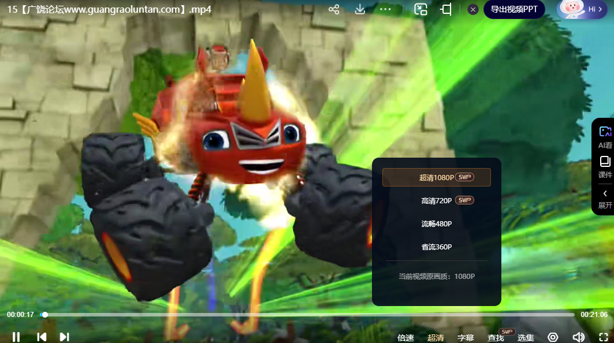This screenshot has width=614, height=343.
Task: Download the video with the download icon
Action: 360,9
